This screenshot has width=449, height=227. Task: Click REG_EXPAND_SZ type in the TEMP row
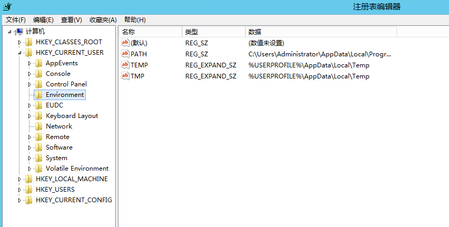211,65
